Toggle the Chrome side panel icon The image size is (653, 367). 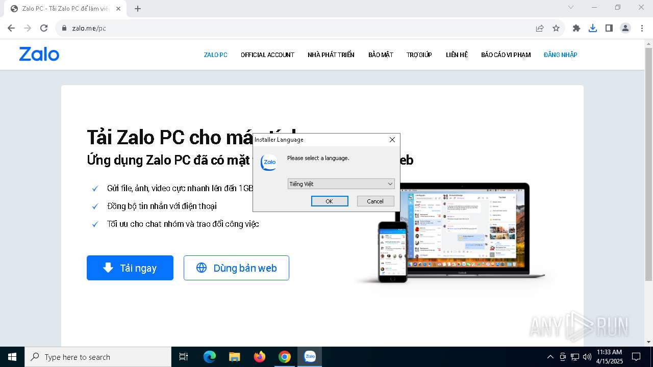click(x=609, y=28)
